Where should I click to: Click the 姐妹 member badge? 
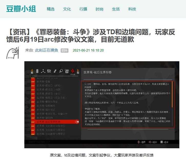tap(65, 51)
